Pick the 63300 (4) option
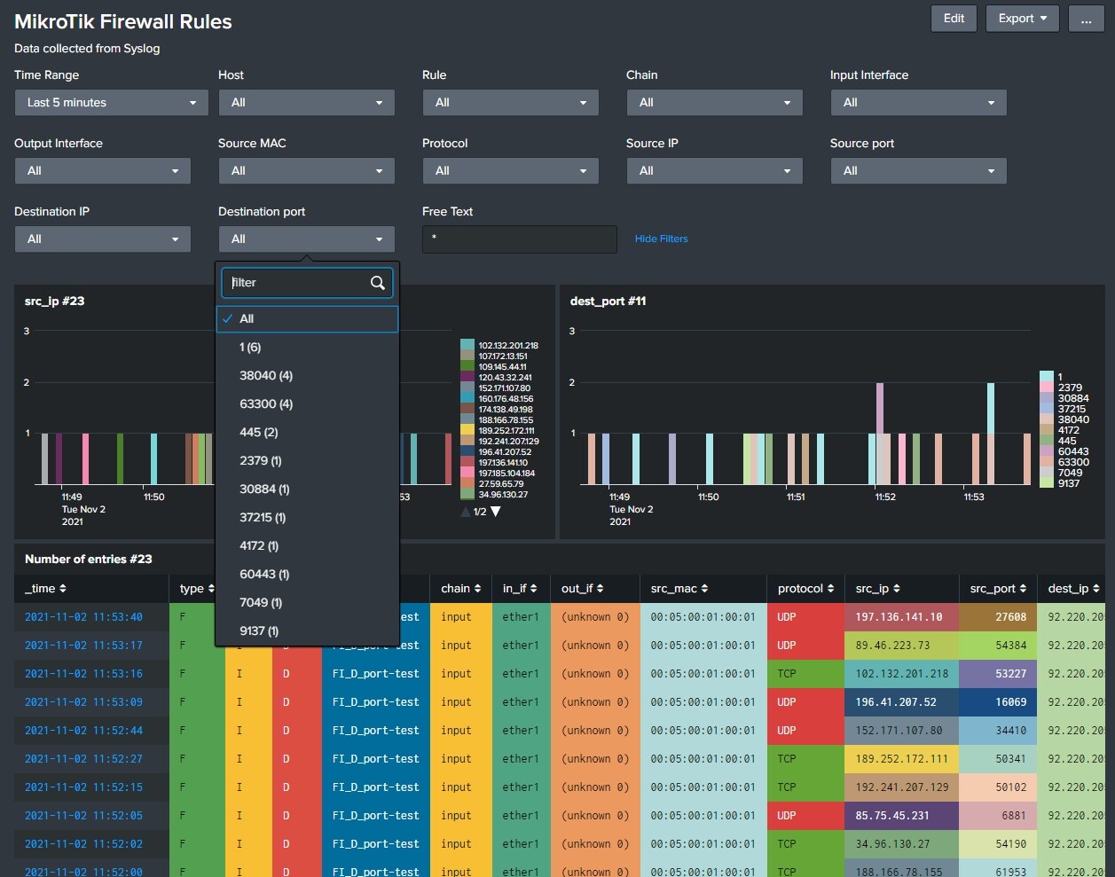Viewport: 1115px width, 877px height. (x=308, y=404)
